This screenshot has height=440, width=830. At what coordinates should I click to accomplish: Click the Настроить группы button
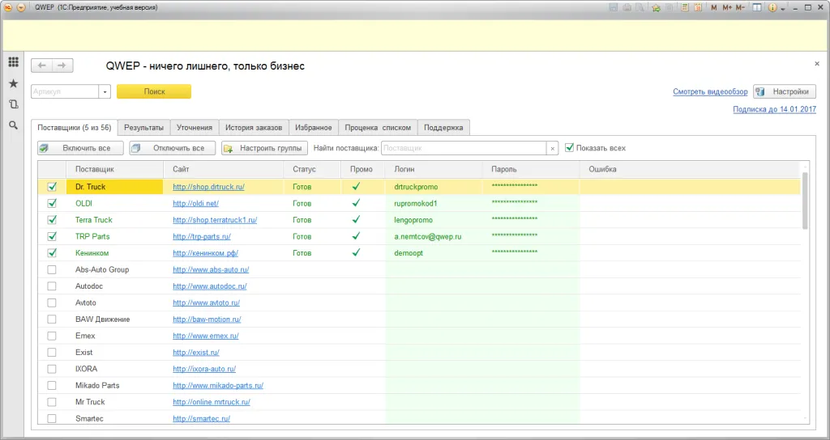[264, 148]
